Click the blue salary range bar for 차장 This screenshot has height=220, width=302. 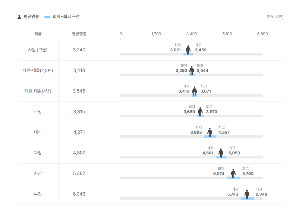(233, 178)
